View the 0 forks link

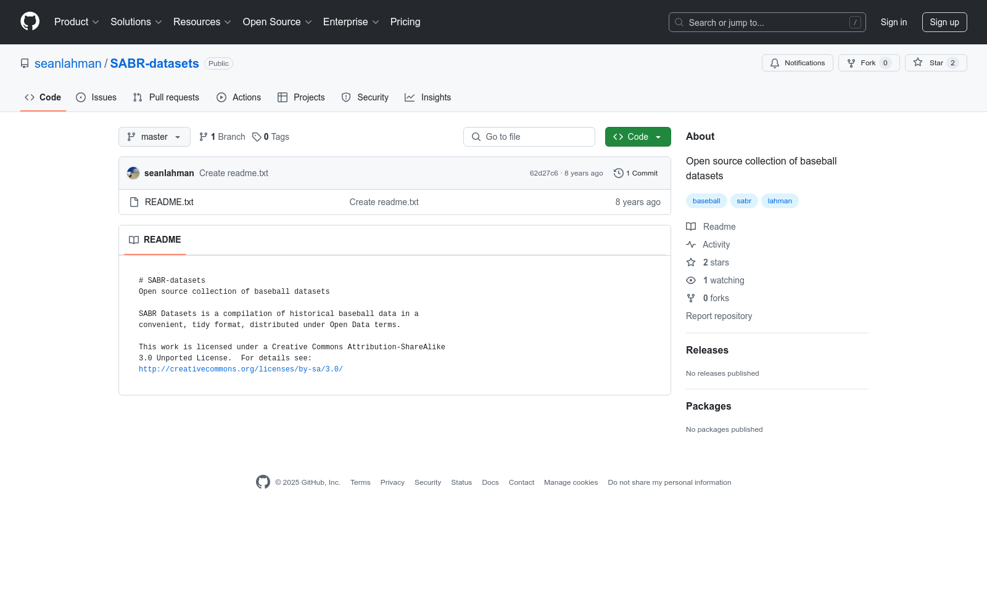tap(708, 298)
